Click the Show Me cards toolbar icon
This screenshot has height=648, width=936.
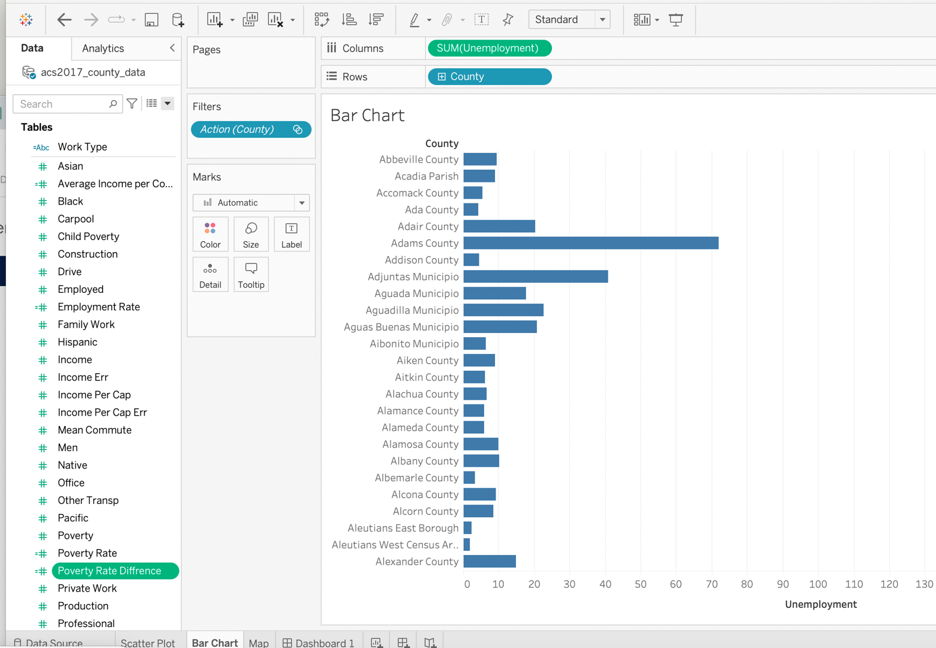point(641,20)
